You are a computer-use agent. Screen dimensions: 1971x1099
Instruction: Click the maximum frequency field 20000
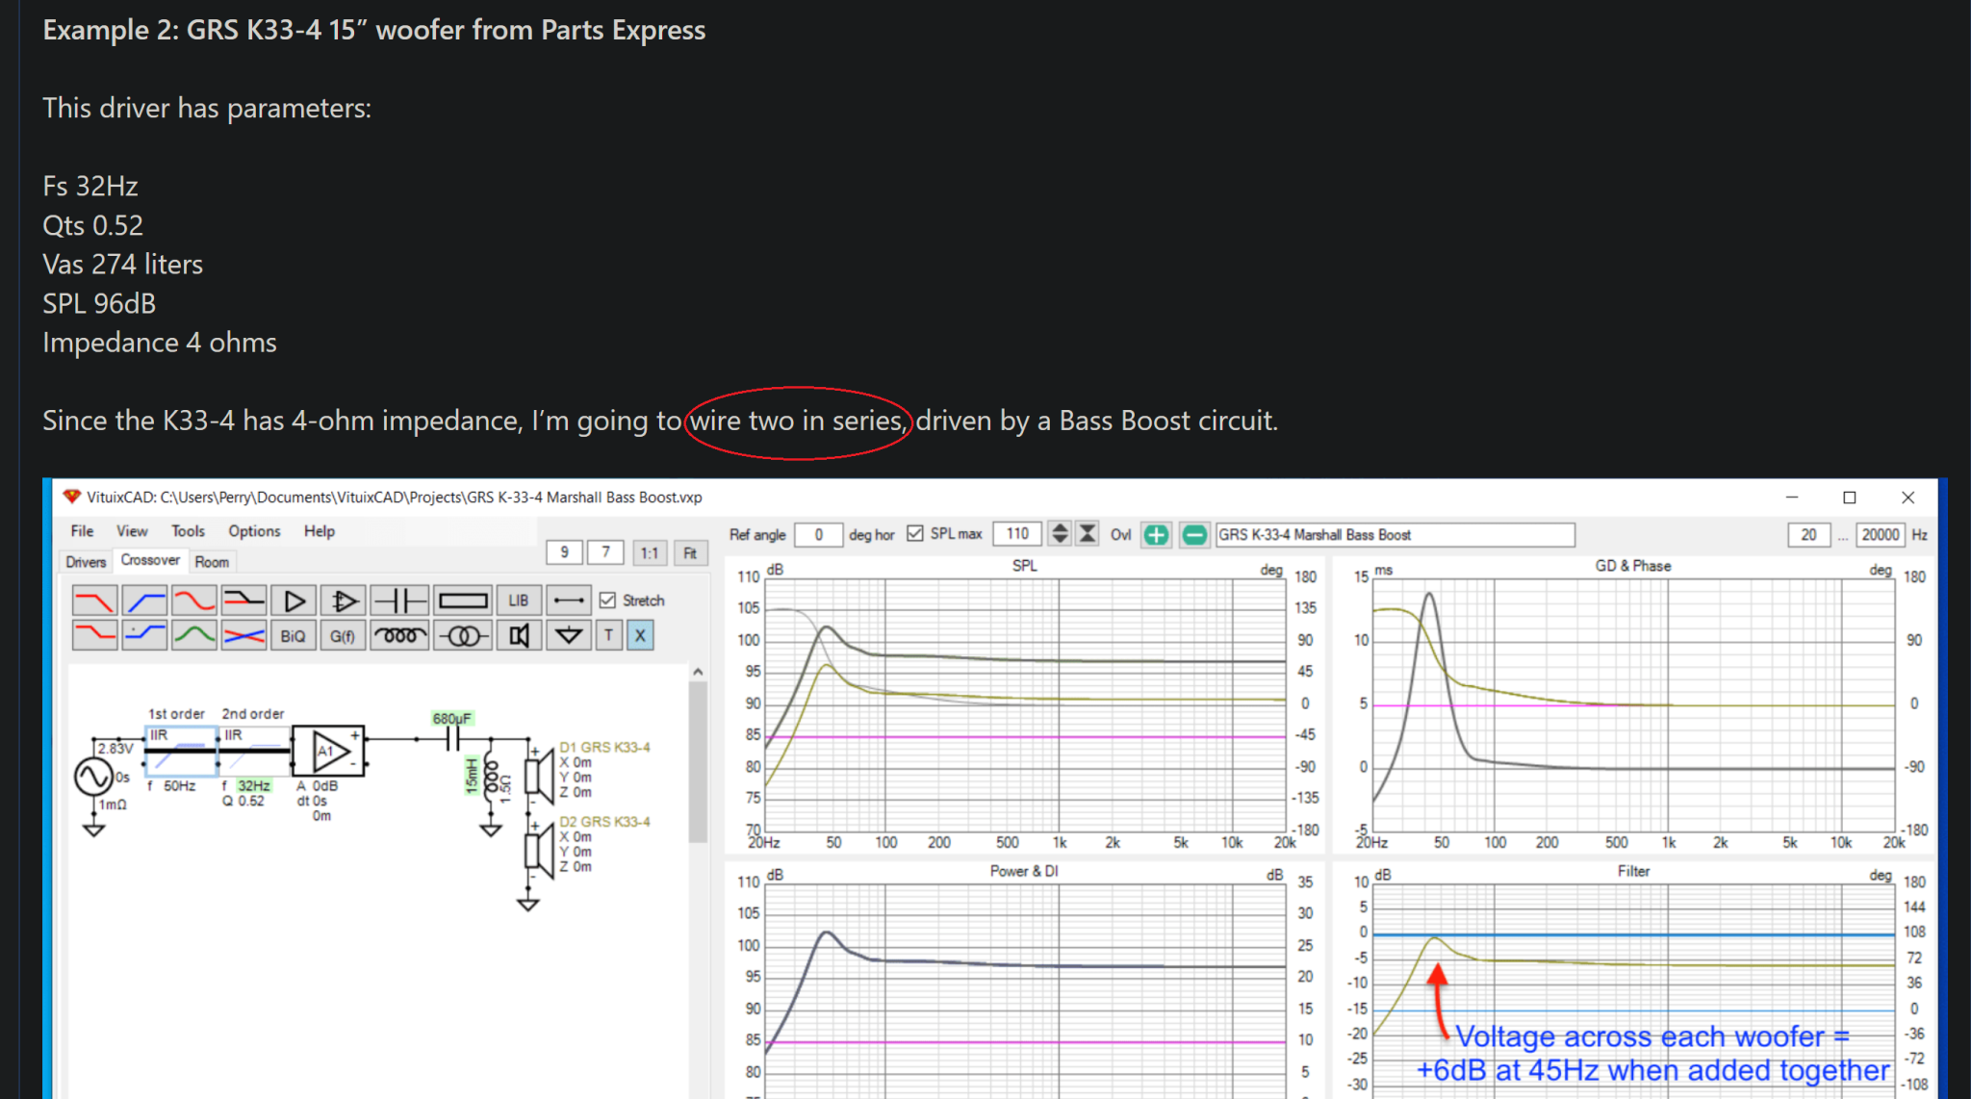tap(1881, 535)
